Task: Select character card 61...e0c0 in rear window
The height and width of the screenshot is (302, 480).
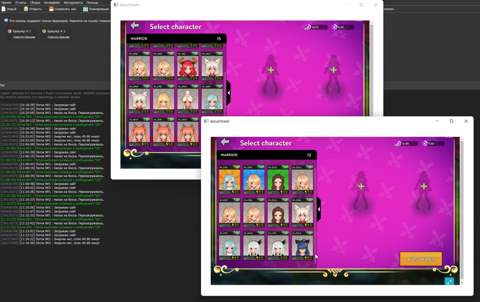Action: coord(139,132)
